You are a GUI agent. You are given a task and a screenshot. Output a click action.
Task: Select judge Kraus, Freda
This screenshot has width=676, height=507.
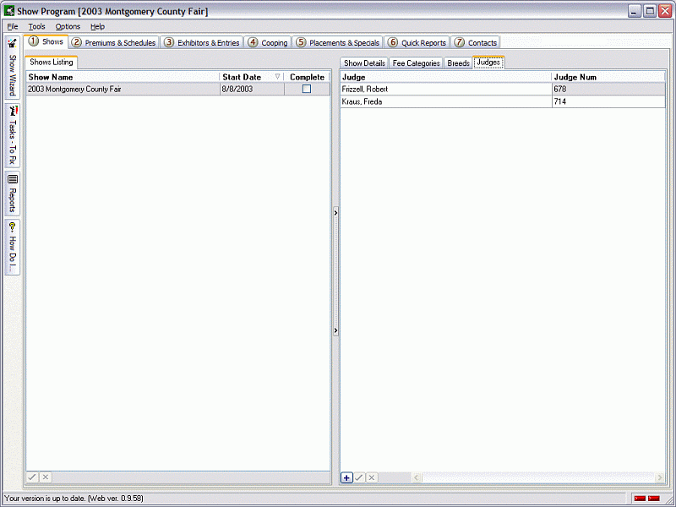(446, 101)
